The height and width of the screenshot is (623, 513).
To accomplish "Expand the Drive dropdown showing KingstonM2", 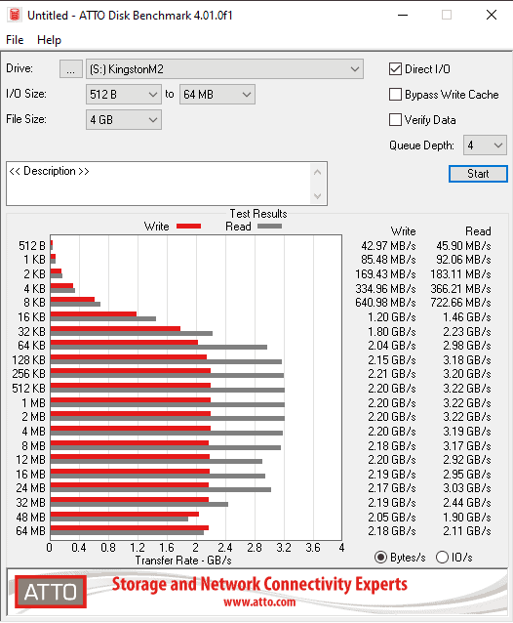I will 224,69.
